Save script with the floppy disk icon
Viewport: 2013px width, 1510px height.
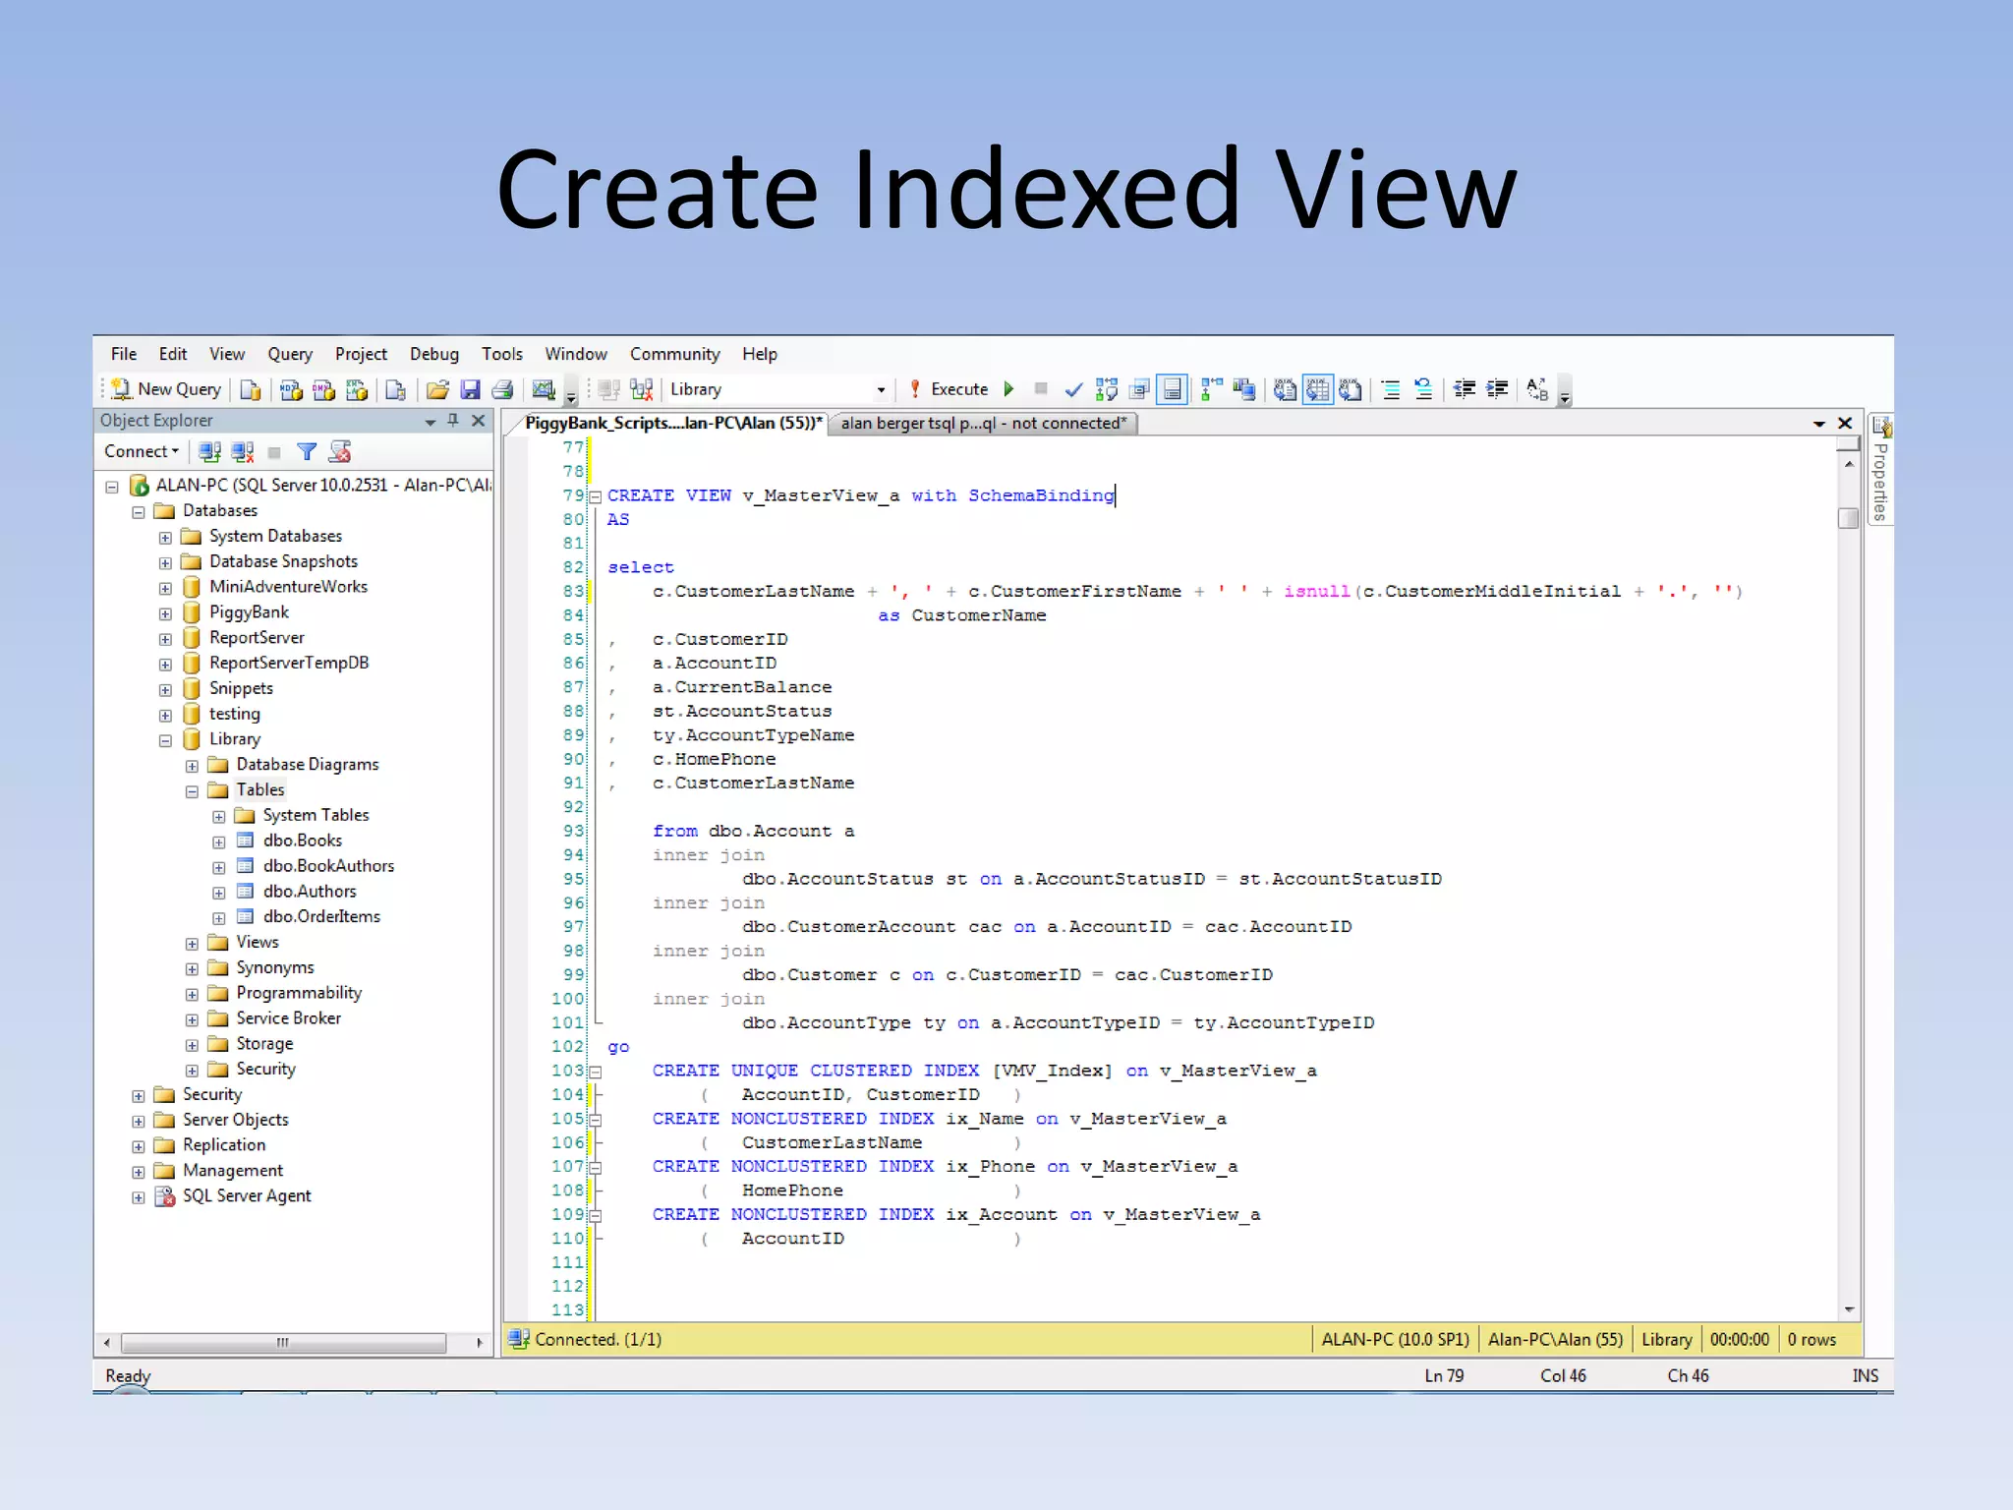tap(470, 390)
